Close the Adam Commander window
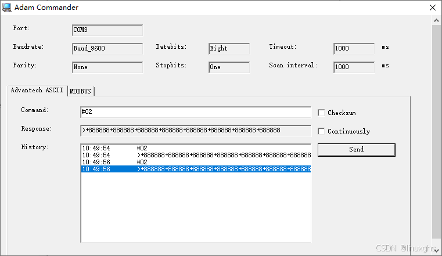The width and height of the screenshot is (442, 256). [433, 8]
